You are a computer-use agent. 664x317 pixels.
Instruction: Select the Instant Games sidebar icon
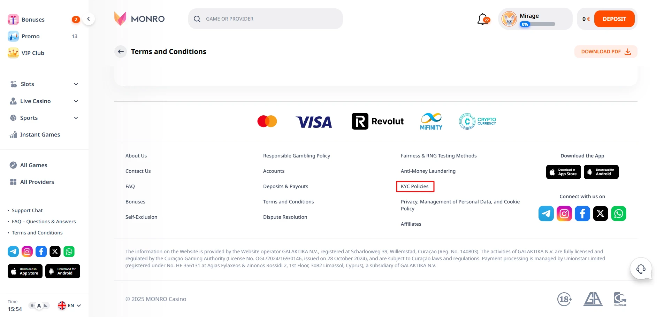tap(13, 134)
